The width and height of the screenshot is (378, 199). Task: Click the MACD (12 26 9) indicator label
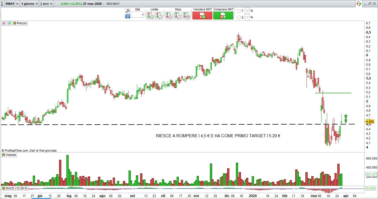tap(16, 188)
